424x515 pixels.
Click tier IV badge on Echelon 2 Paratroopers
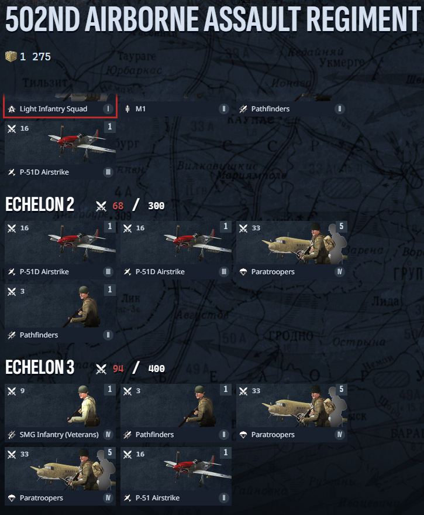(x=339, y=272)
